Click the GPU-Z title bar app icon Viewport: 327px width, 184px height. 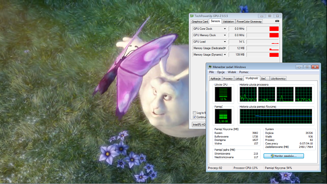192,16
